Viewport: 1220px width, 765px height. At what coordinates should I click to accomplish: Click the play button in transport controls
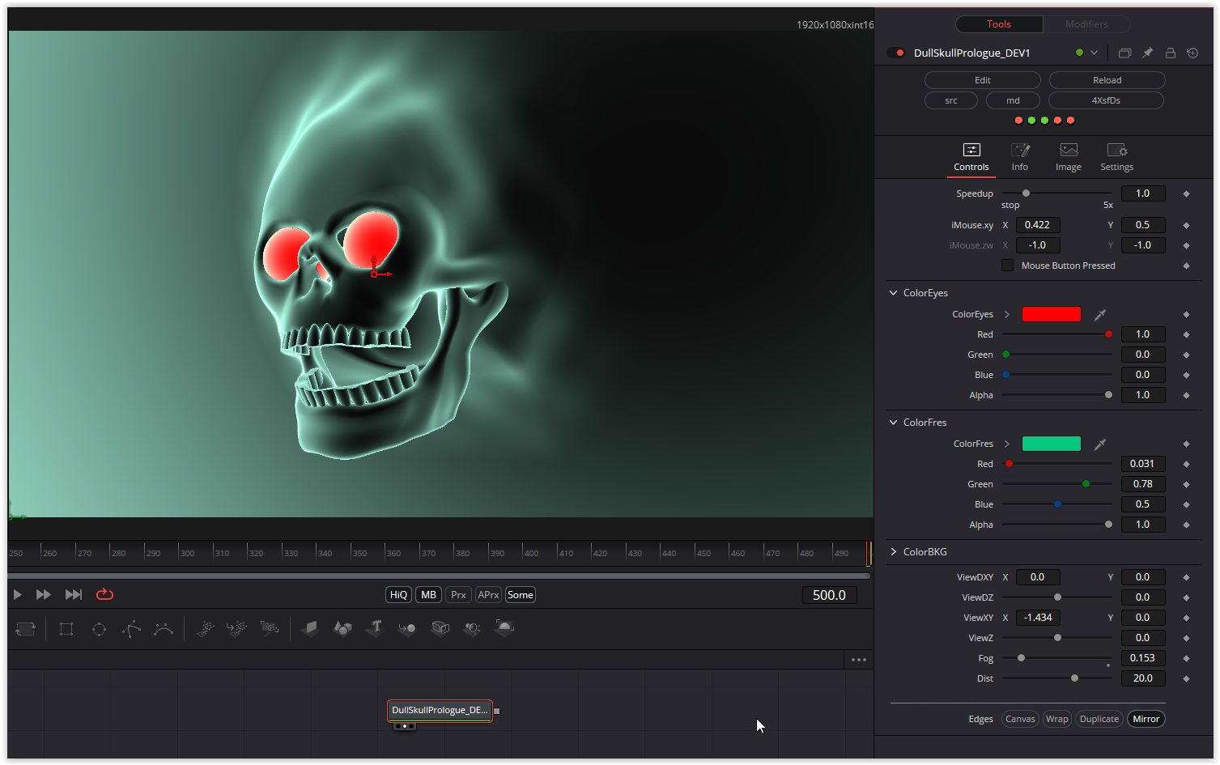tap(18, 595)
